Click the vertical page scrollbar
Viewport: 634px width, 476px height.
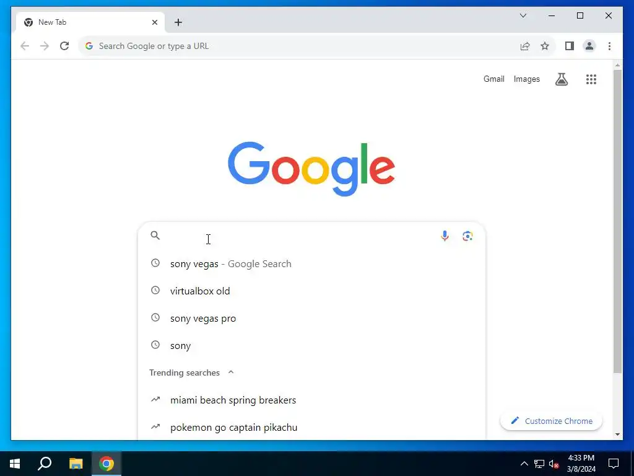pos(617,221)
